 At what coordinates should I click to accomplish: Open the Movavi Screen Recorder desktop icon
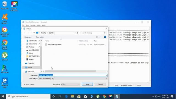[x=14, y=6]
